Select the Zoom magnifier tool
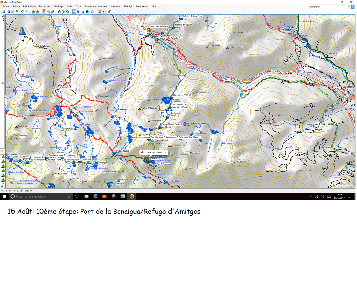The image size is (357, 292). 48,11
